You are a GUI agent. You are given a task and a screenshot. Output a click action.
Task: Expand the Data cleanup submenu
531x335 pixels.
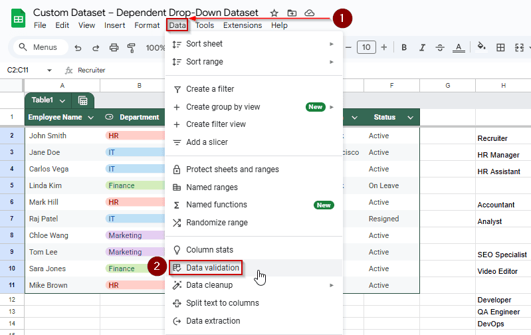click(254, 285)
